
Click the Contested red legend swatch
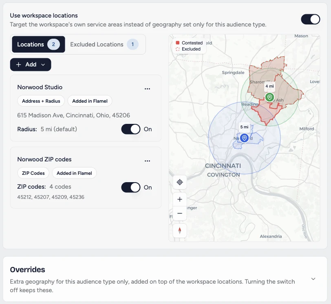[178, 43]
